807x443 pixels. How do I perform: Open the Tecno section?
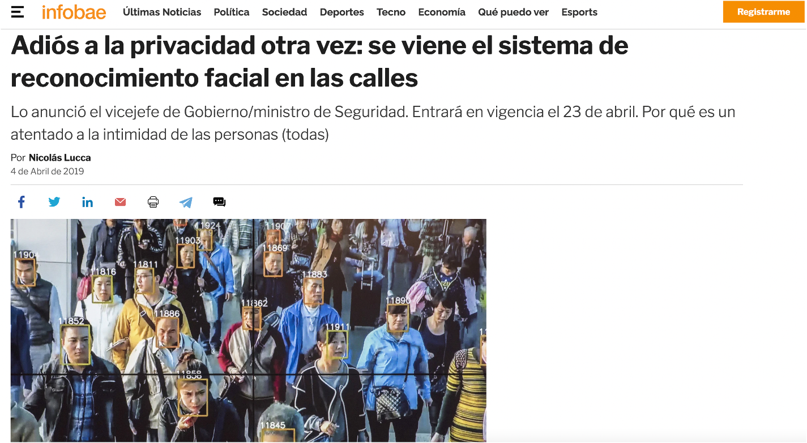391,12
